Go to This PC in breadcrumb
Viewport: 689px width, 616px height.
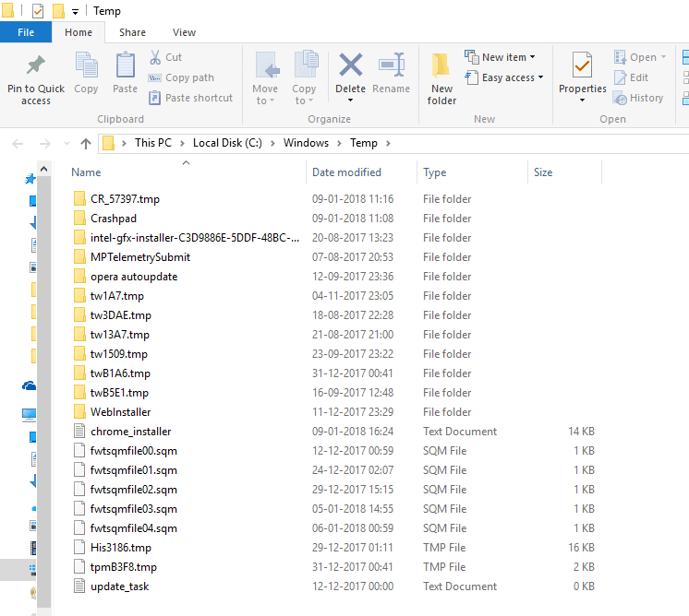pyautogui.click(x=153, y=143)
